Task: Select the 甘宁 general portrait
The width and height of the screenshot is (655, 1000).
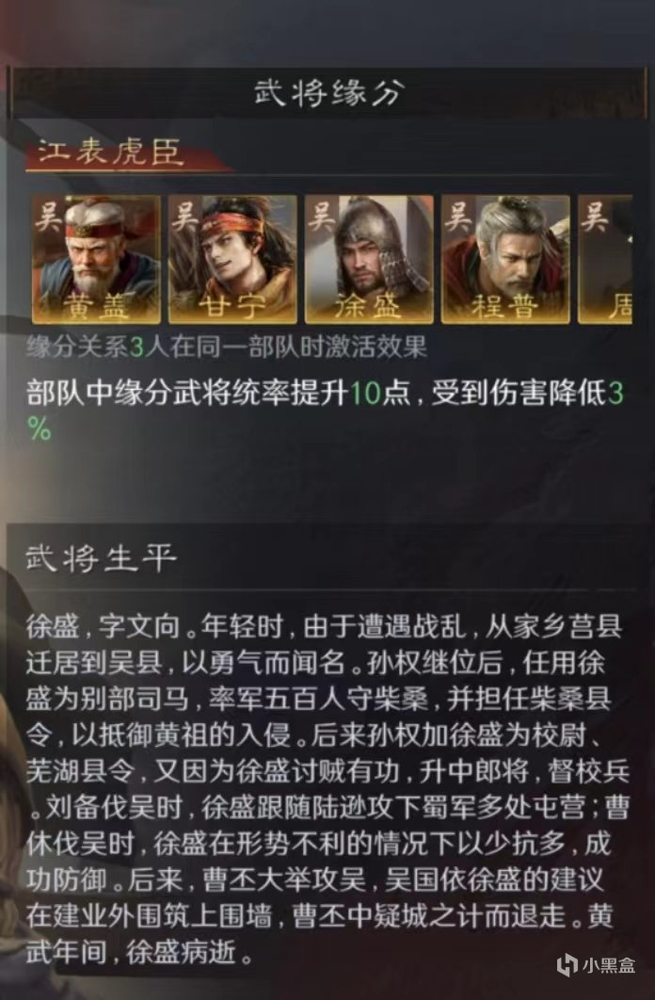Action: pos(232,260)
